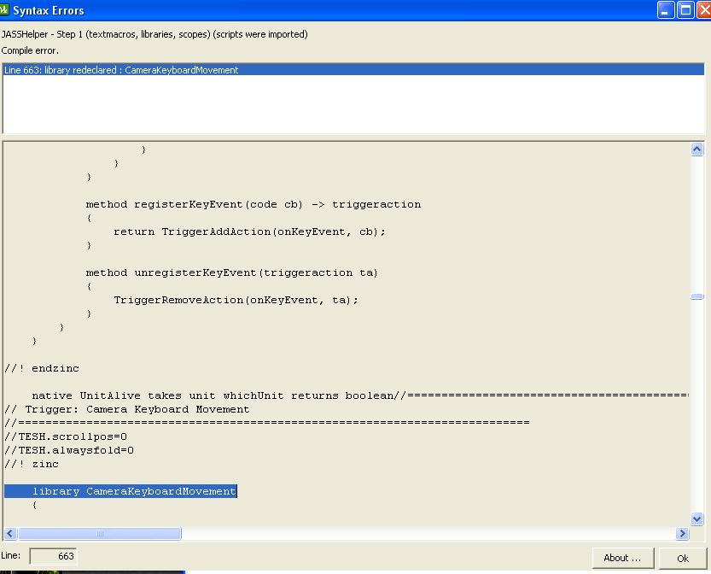This screenshot has width=711, height=574.
Task: Click the horizontal scroll right arrow
Action: 682,534
